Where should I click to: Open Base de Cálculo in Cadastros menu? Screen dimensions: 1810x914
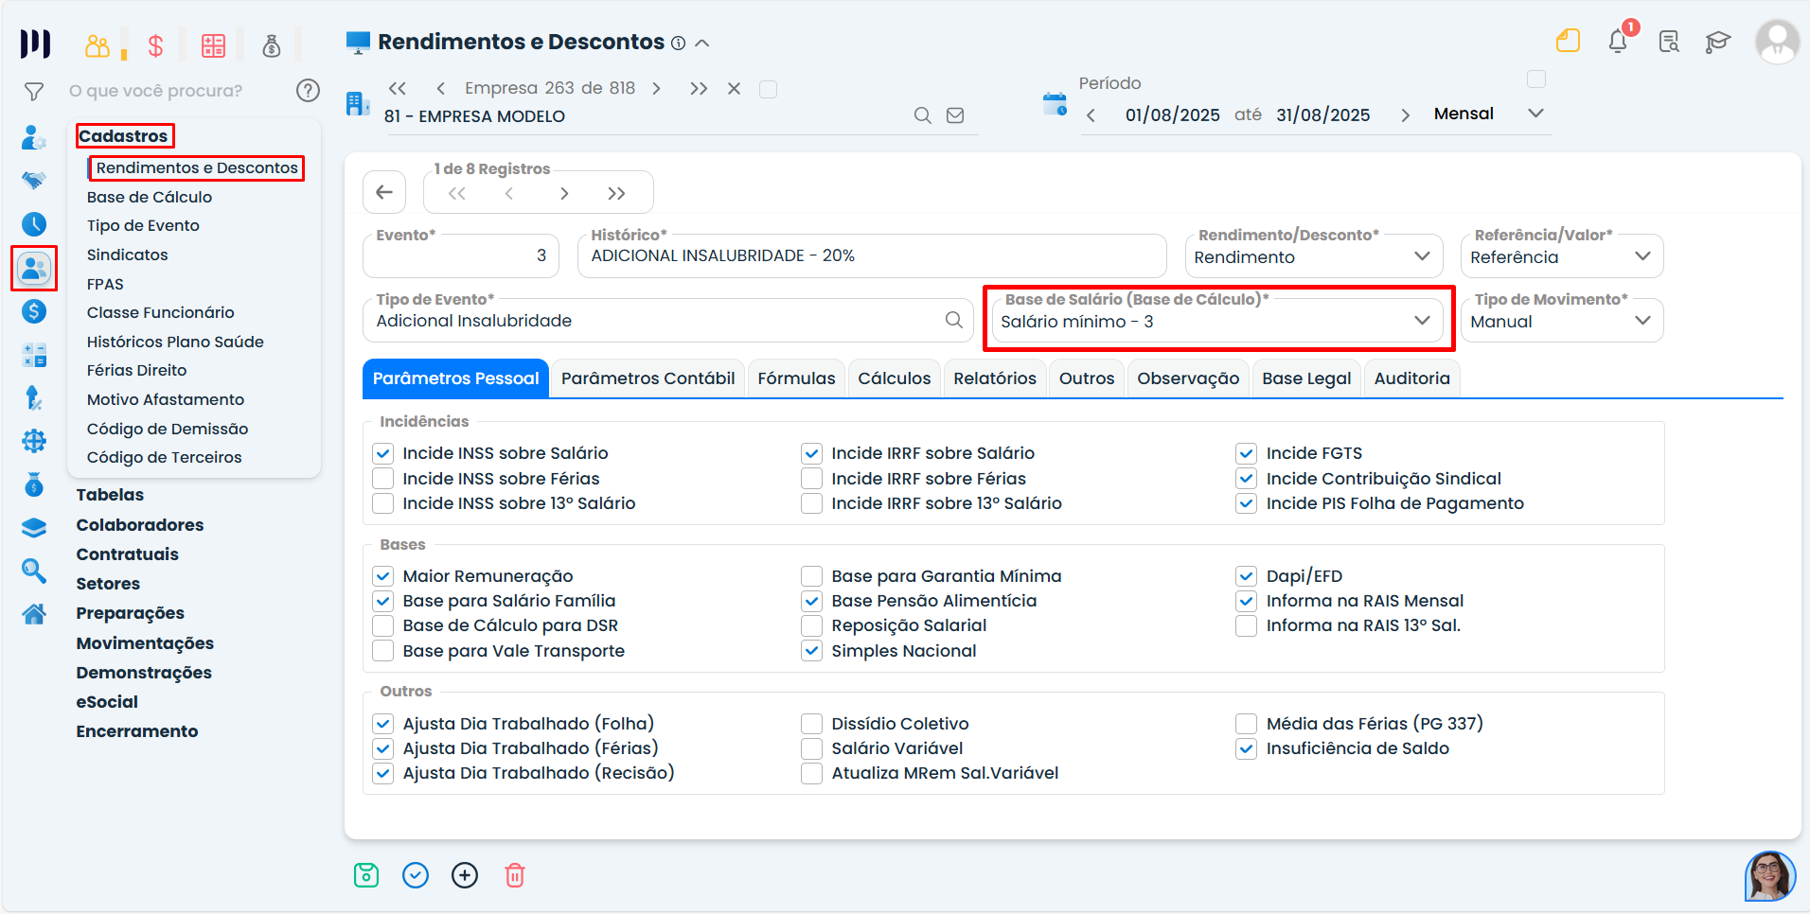[150, 197]
